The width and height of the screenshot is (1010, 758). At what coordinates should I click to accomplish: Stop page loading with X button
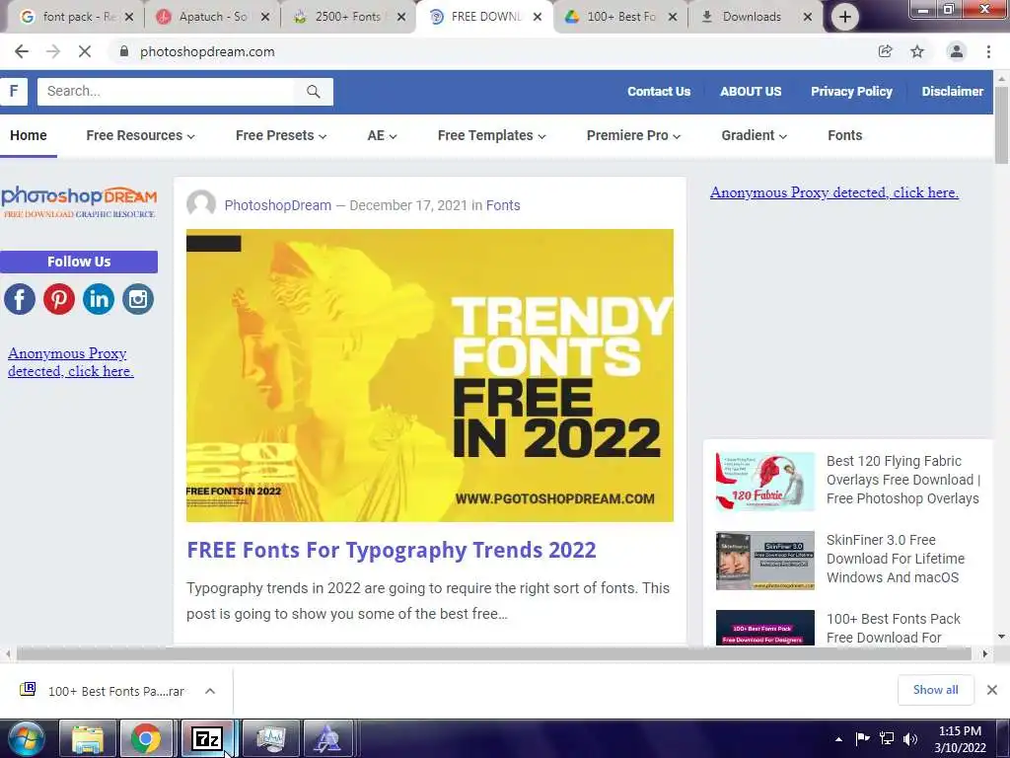[85, 51]
